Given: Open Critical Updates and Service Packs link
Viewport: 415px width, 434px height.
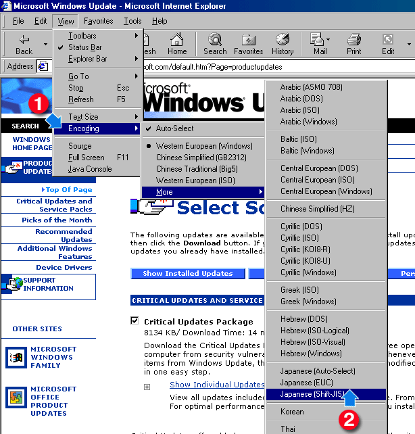Looking at the screenshot, I should point(54,205).
